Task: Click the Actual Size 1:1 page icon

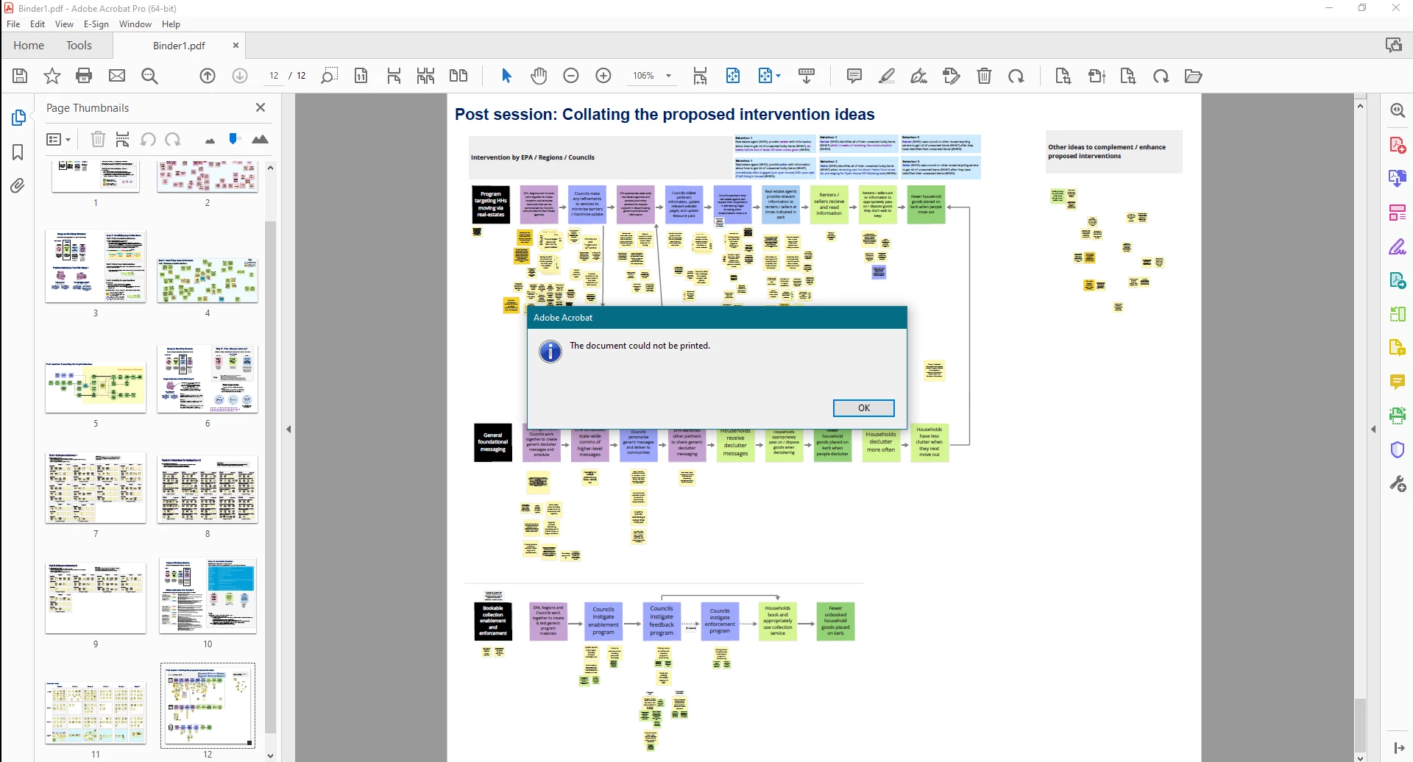Action: click(x=361, y=76)
